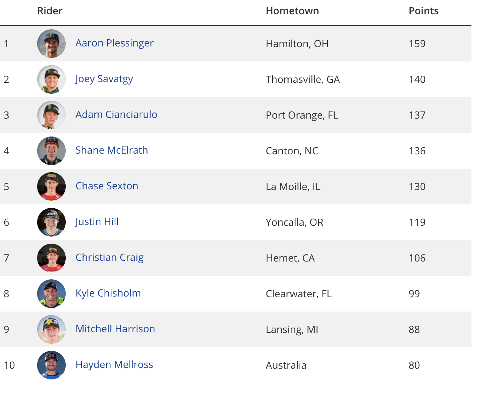Open Aaron Plessinger's rider profile link
Screen dimensions: 480x393
(114, 43)
